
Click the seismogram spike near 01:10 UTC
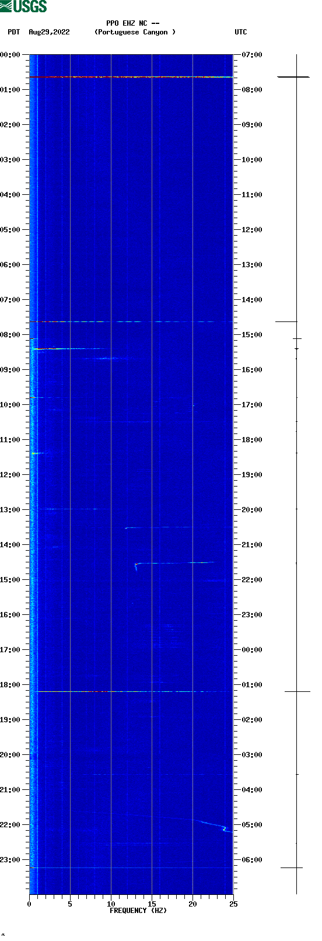297,691
